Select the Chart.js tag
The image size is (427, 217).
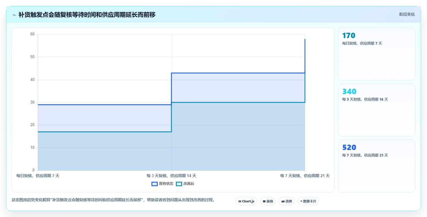coord(246,201)
